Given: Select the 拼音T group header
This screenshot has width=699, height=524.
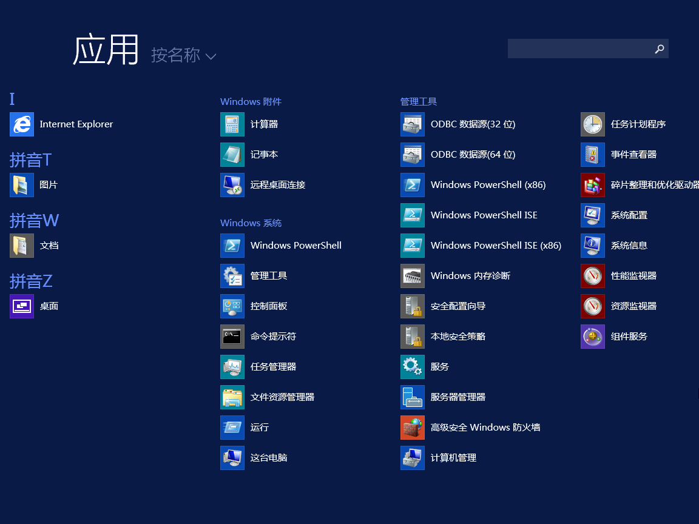Looking at the screenshot, I should (x=31, y=160).
